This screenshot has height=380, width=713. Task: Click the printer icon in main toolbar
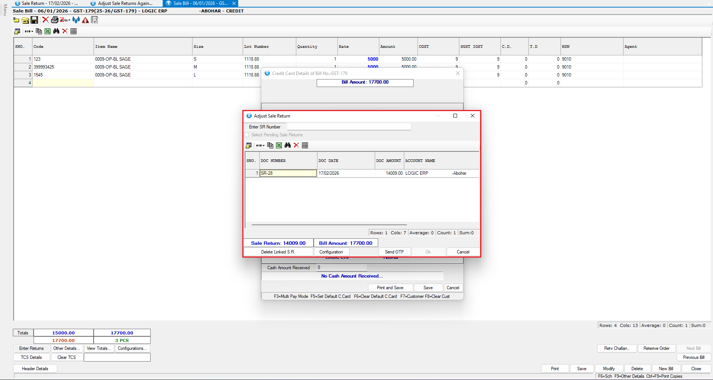point(54,20)
